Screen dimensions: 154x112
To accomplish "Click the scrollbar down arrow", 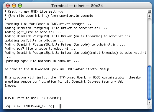I will (149, 103).
